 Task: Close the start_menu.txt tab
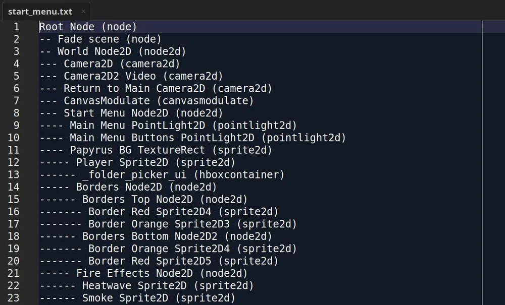coord(83,11)
